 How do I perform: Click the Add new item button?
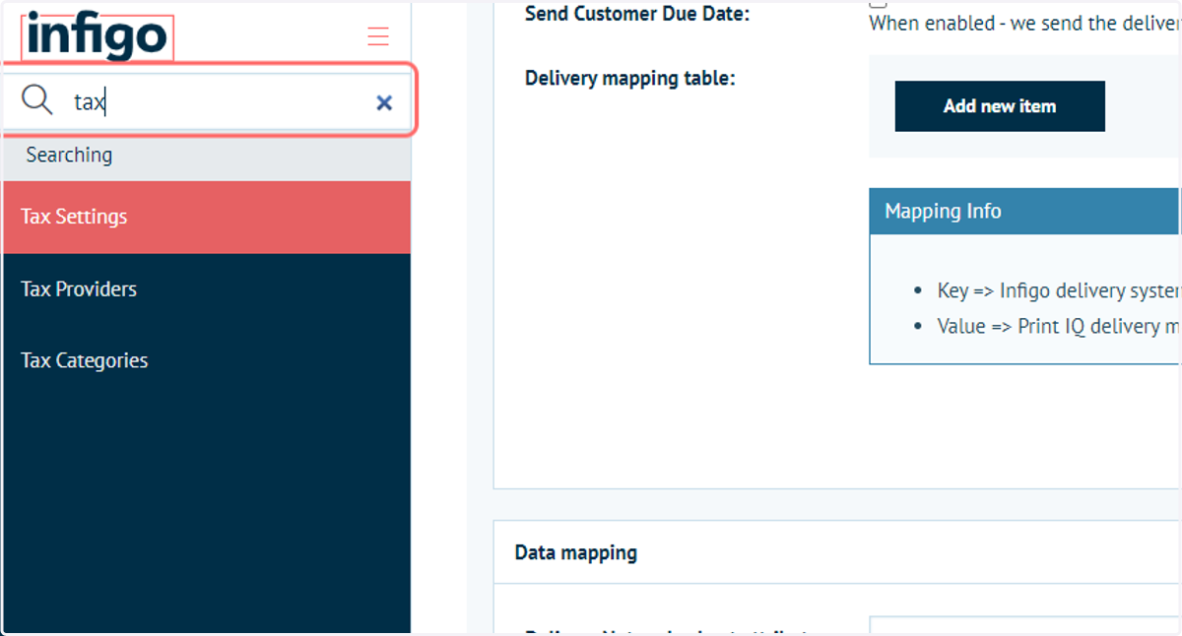point(1000,106)
